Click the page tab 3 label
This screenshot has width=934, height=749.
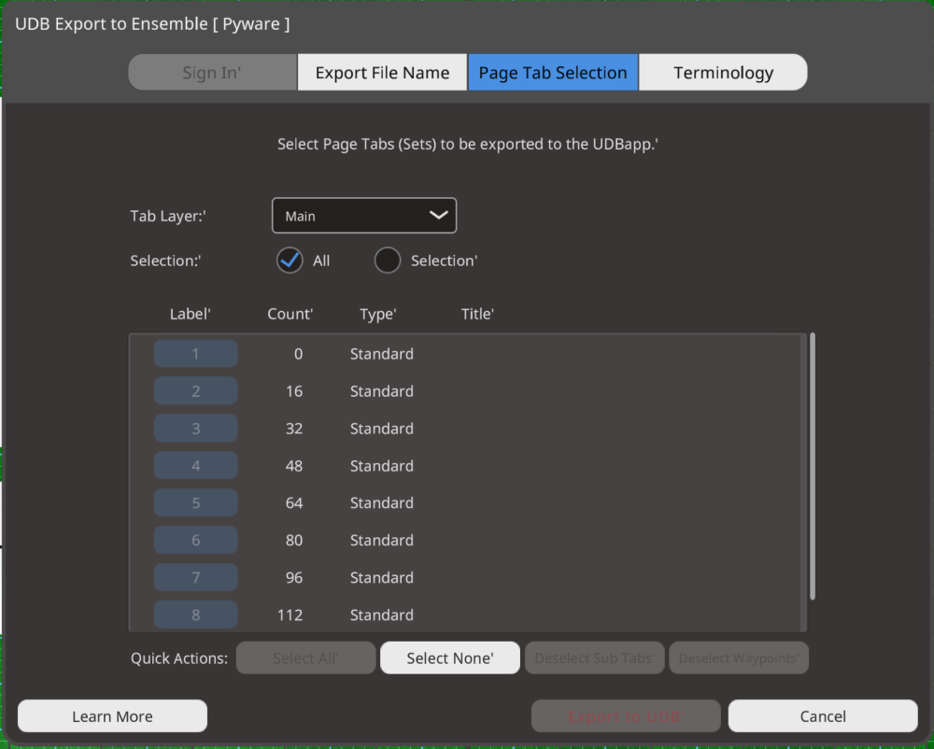(195, 428)
